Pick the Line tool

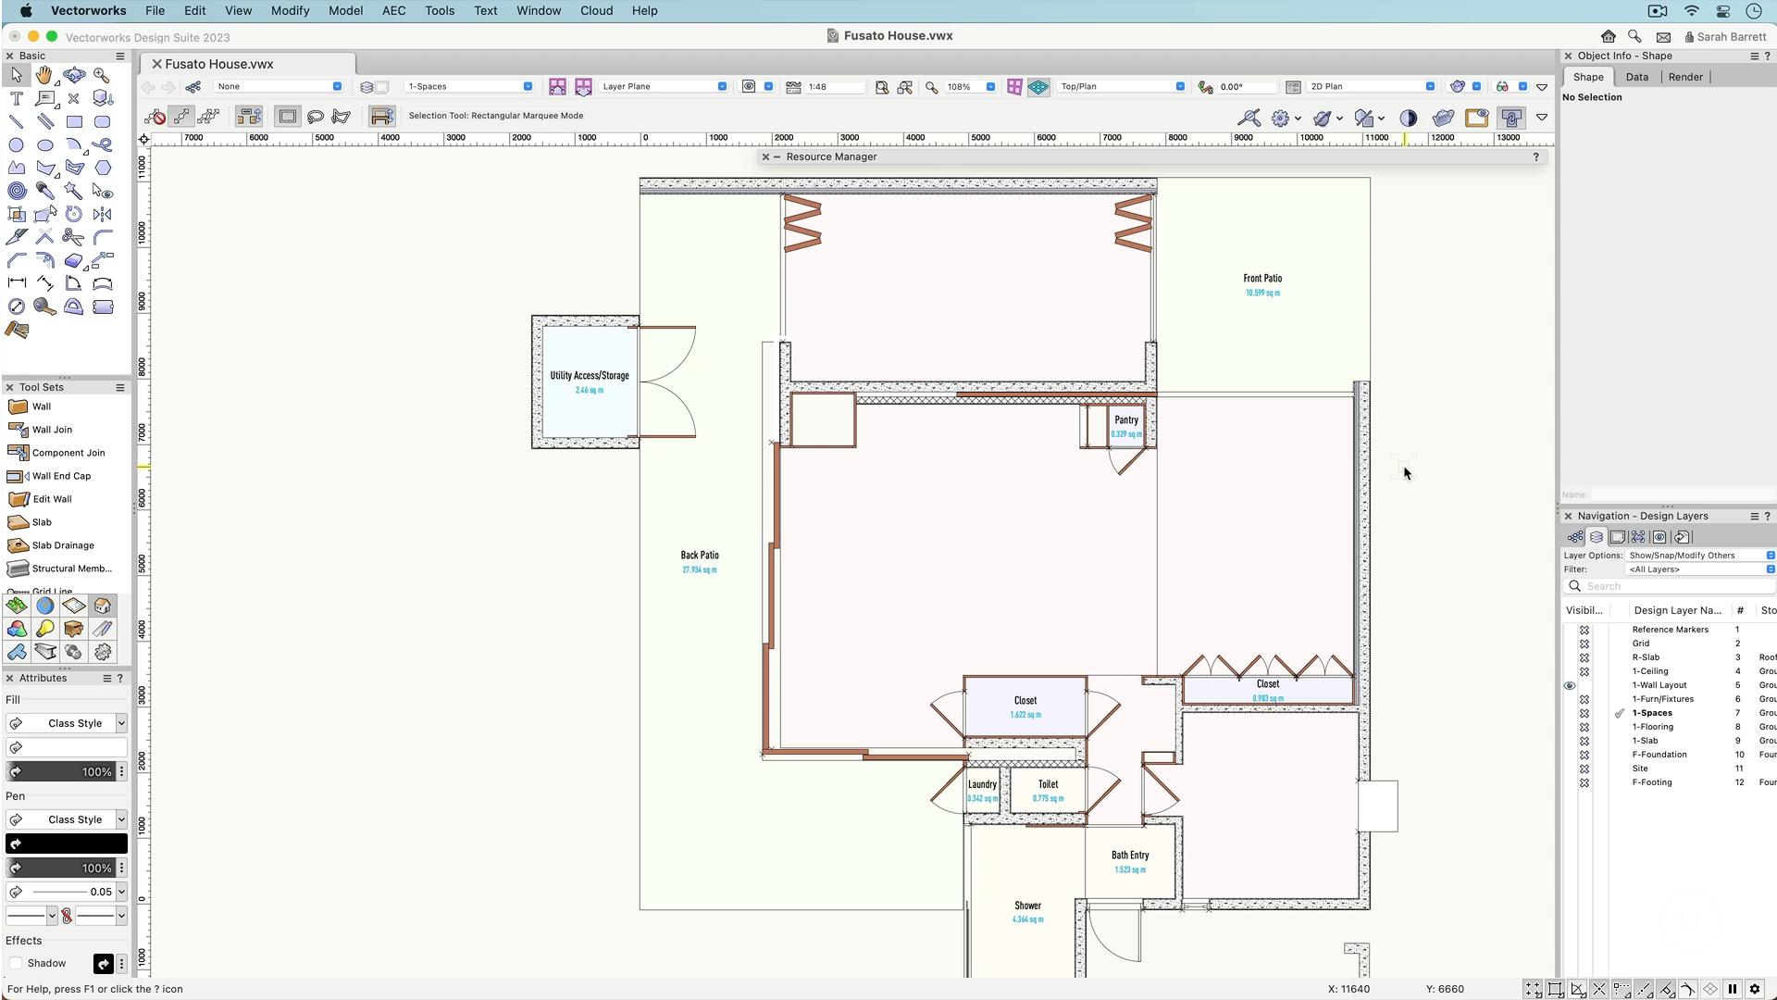tap(16, 121)
